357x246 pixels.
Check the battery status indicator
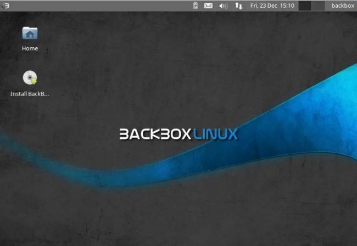196,5
